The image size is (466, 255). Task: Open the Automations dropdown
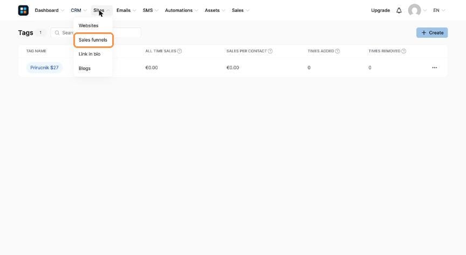181,10
